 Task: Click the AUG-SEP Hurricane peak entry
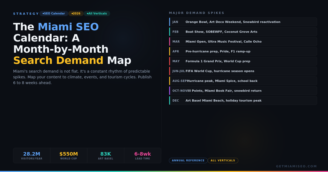[x=243, y=81]
